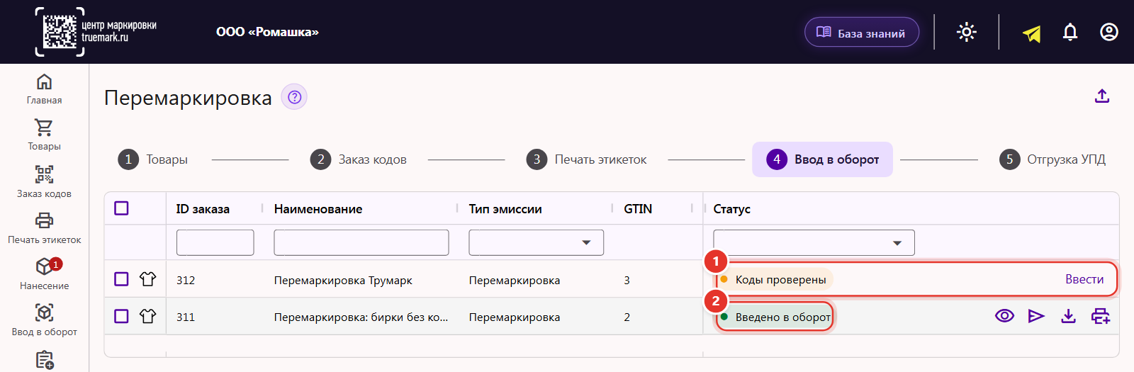Click the GTIN column header
1134x372 pixels.
coord(638,209)
